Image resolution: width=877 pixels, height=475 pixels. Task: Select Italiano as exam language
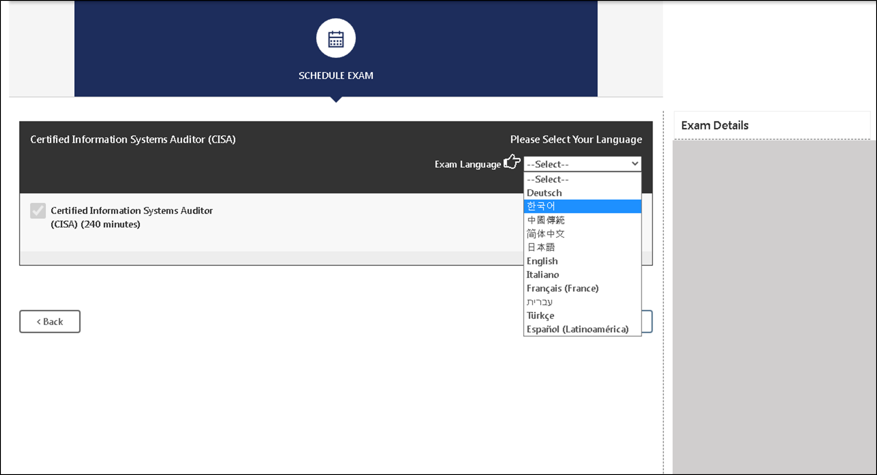[582, 275]
